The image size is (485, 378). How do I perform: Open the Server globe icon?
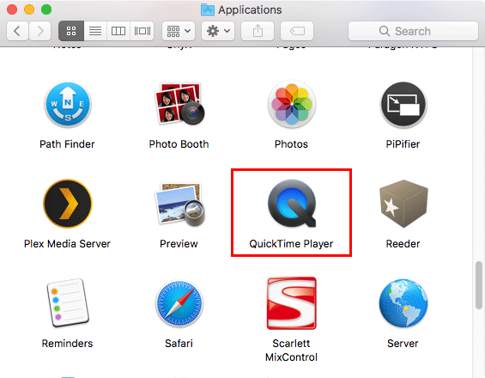[403, 303]
